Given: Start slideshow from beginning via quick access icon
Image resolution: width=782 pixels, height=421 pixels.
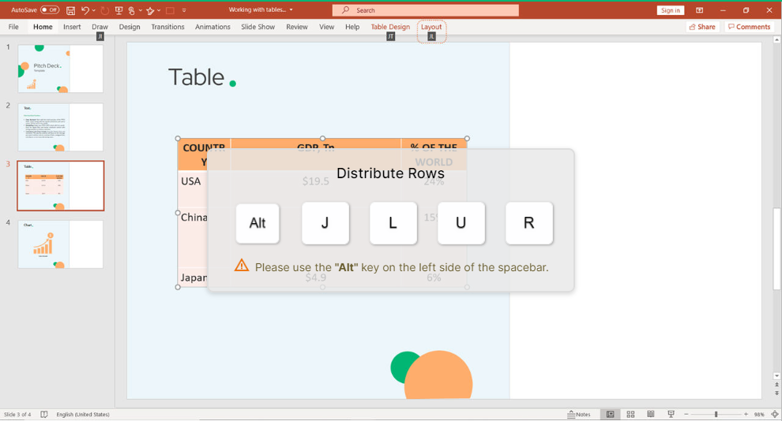Looking at the screenshot, I should [x=118, y=10].
